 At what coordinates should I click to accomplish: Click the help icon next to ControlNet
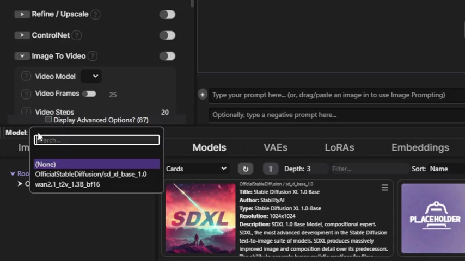(x=77, y=35)
